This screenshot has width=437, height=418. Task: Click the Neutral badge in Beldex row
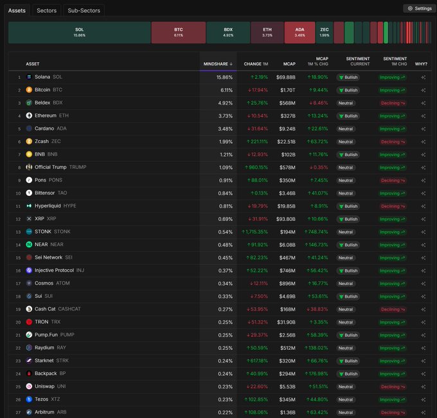346,103
